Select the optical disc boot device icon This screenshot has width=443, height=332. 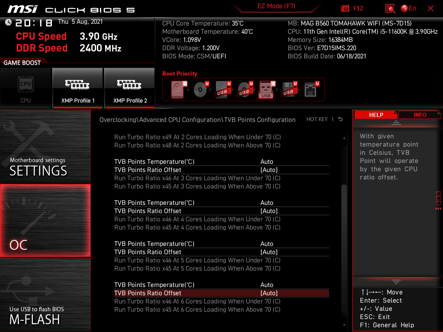201,89
